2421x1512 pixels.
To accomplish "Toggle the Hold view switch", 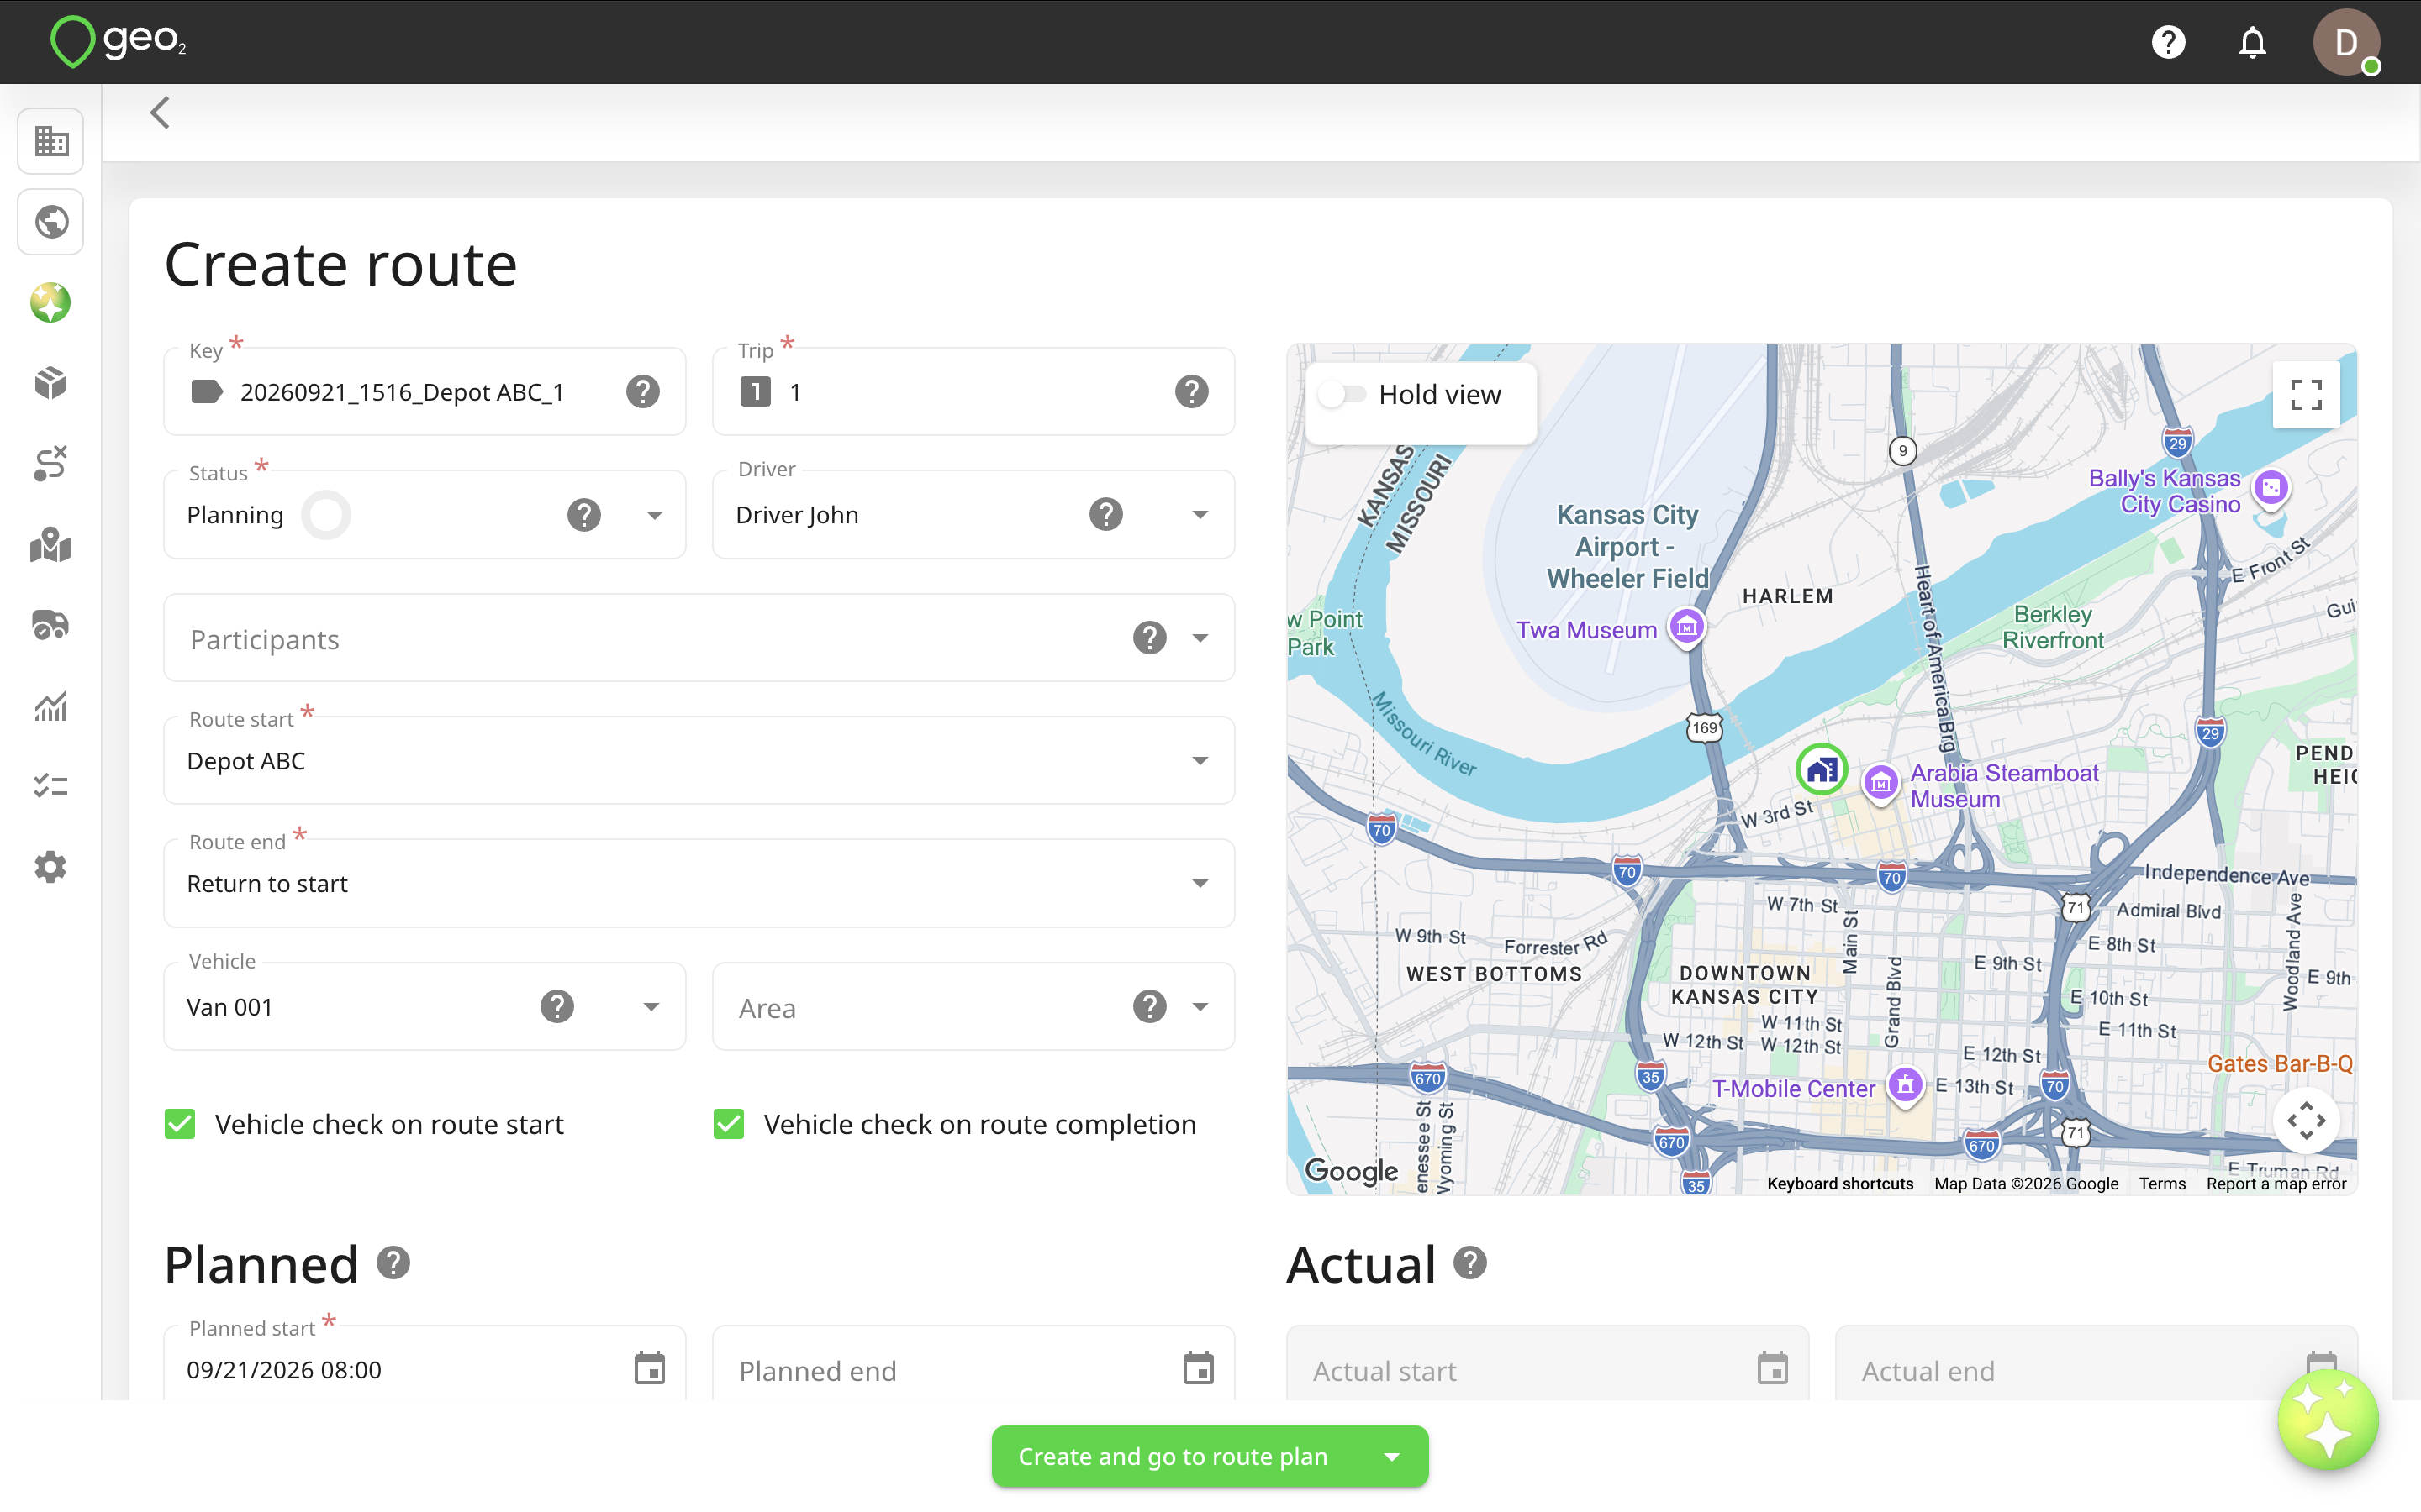I will (1342, 395).
